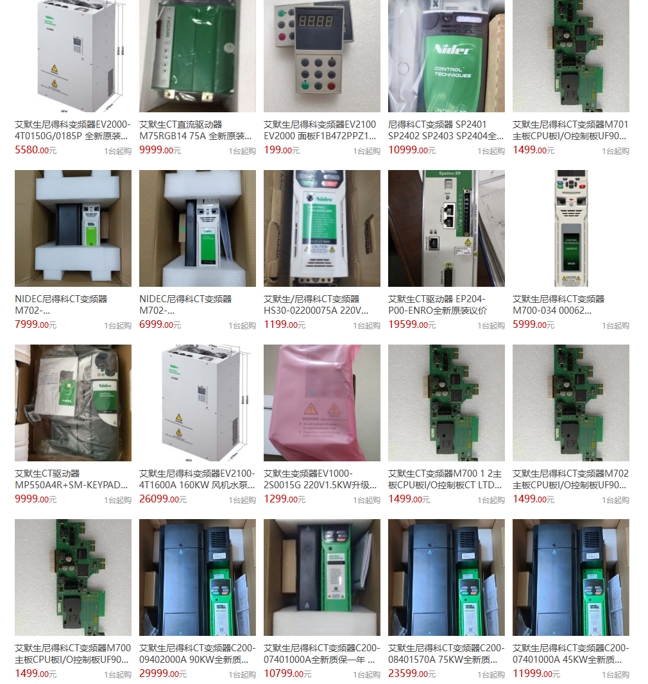Open the EP204-P00-ENRO driver listing title
648x684 pixels.
[438, 305]
